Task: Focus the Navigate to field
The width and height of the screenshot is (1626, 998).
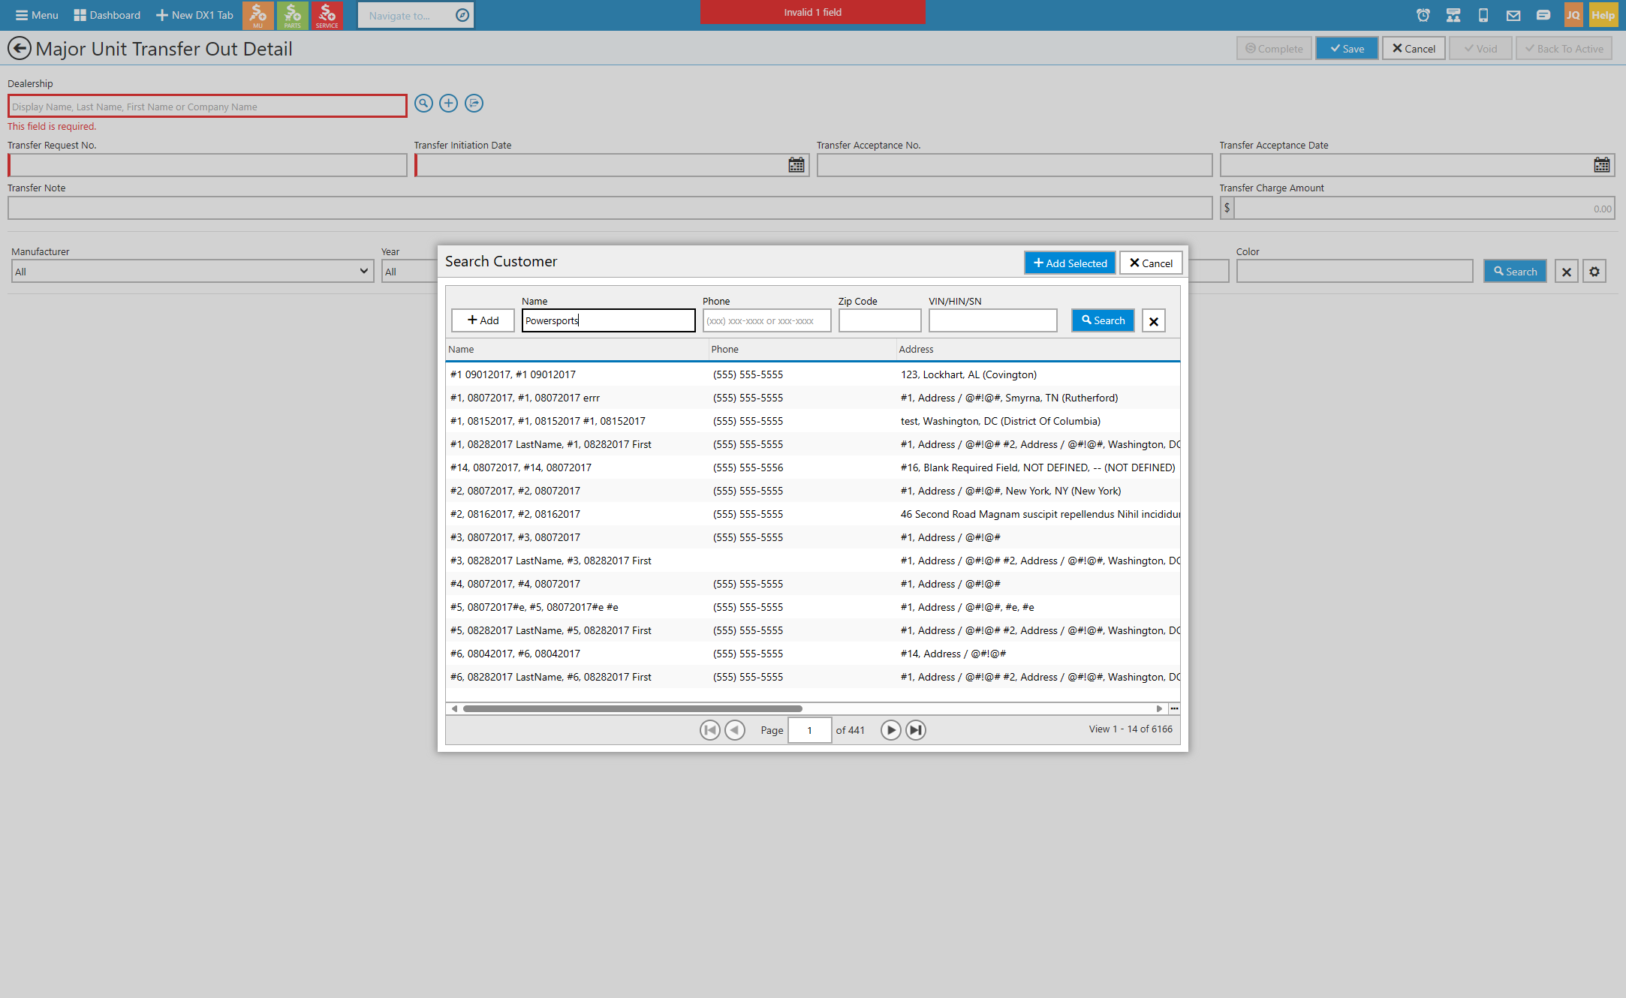Action: (x=405, y=15)
